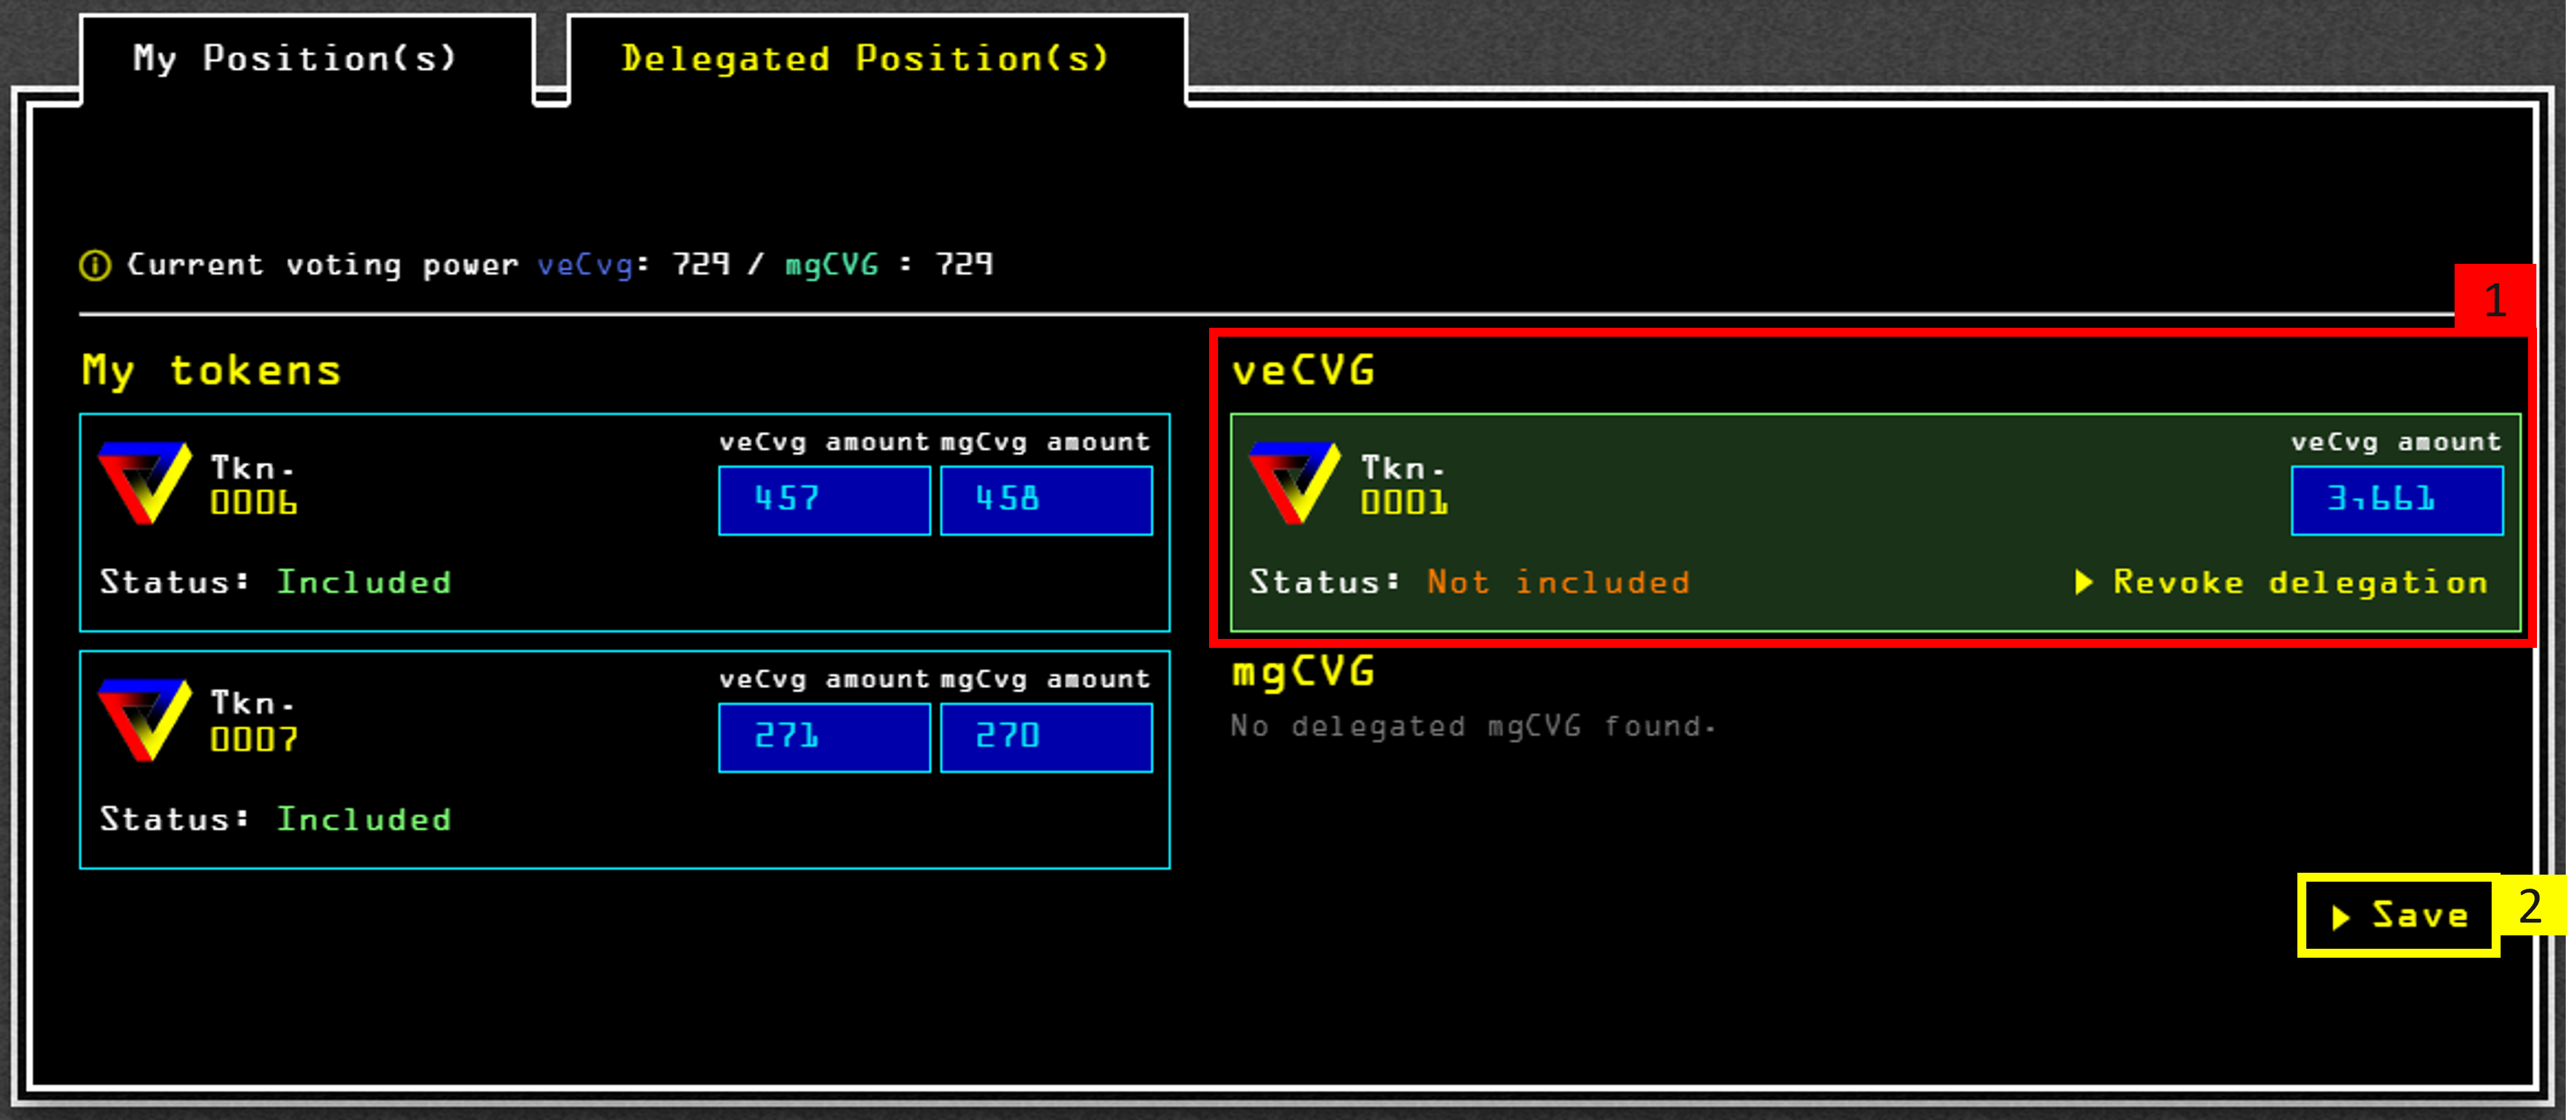Click the veCvg amount field showing 457

(x=824, y=500)
